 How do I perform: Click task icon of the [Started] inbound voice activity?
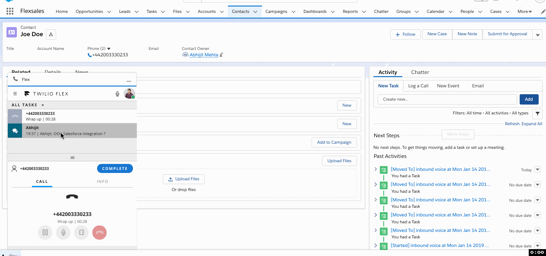pos(383,246)
